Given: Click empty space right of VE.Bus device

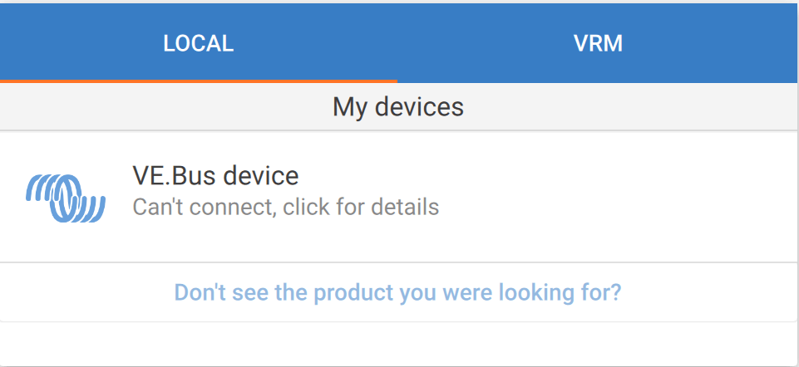Looking at the screenshot, I should (624, 197).
